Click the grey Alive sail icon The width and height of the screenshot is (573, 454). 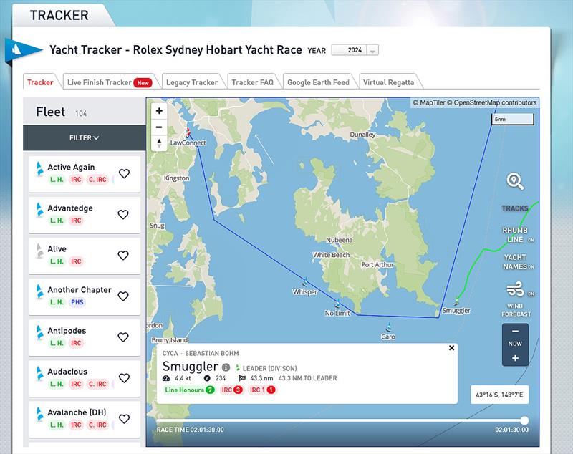(x=39, y=251)
